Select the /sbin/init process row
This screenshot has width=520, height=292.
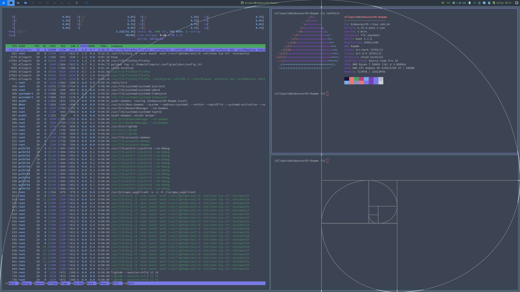coord(135,83)
